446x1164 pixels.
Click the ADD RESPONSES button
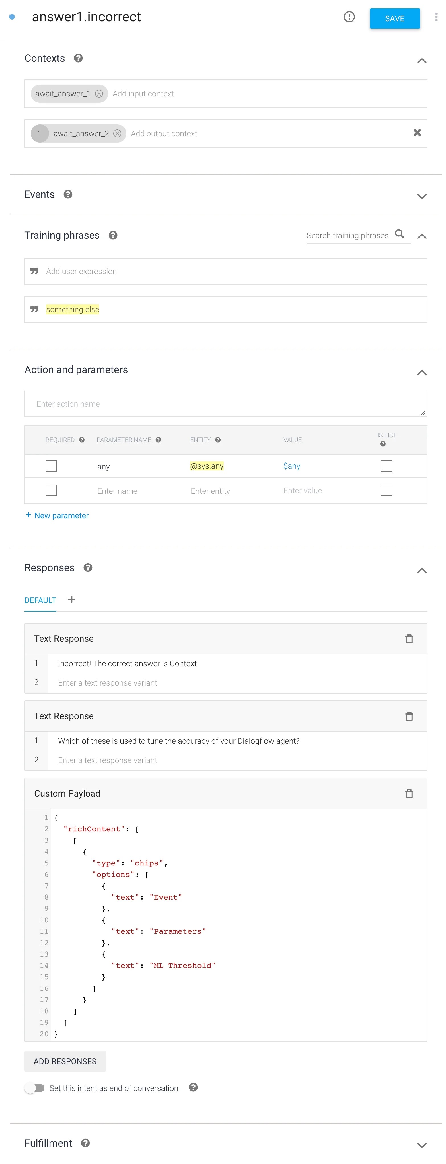[65, 1062]
